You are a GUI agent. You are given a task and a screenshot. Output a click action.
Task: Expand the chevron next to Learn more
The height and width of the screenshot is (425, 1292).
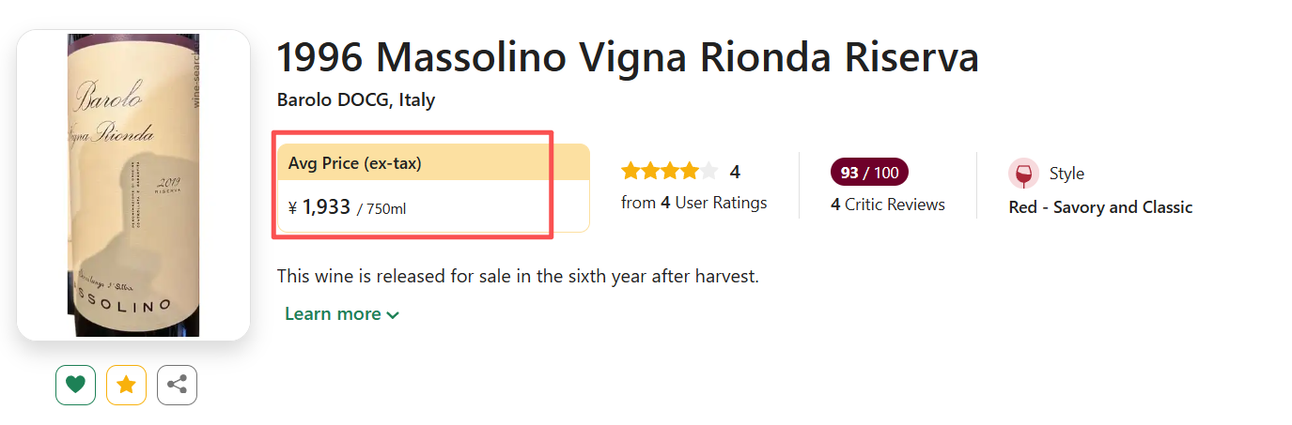393,315
